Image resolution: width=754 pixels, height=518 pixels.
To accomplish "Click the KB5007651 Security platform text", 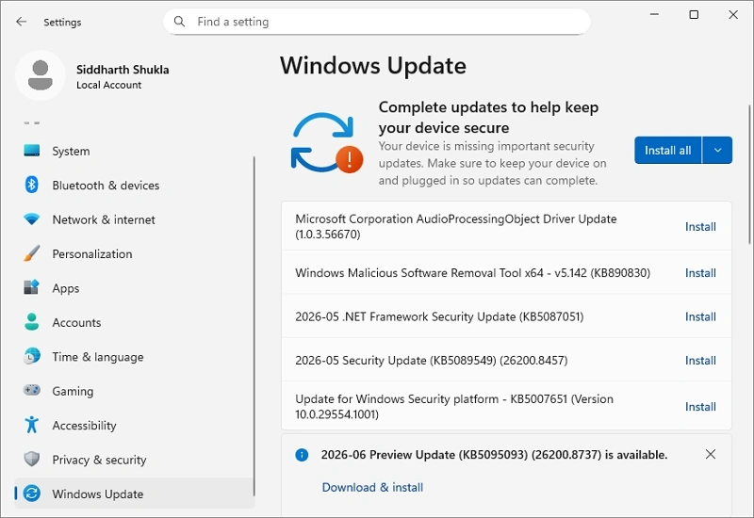I will (454, 407).
